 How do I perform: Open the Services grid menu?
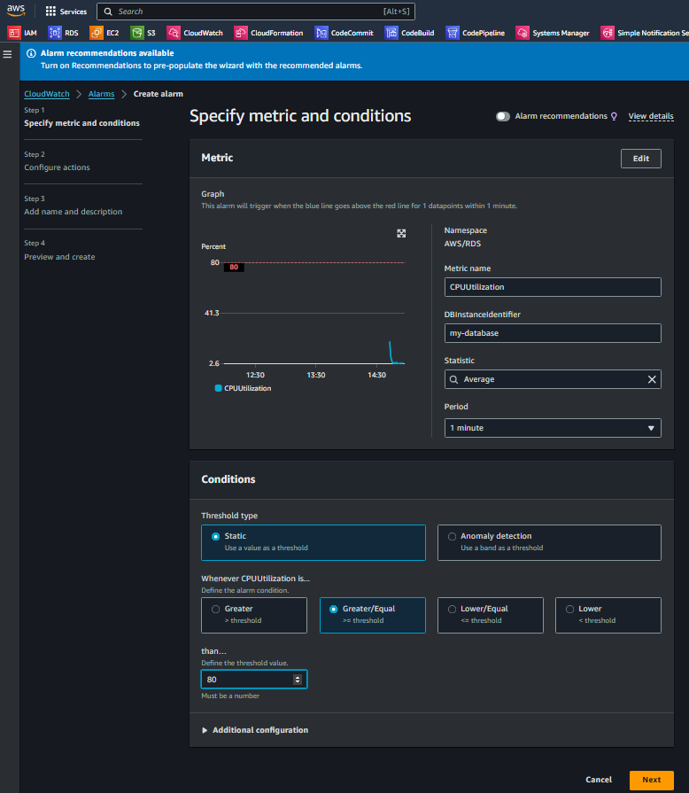click(x=66, y=12)
